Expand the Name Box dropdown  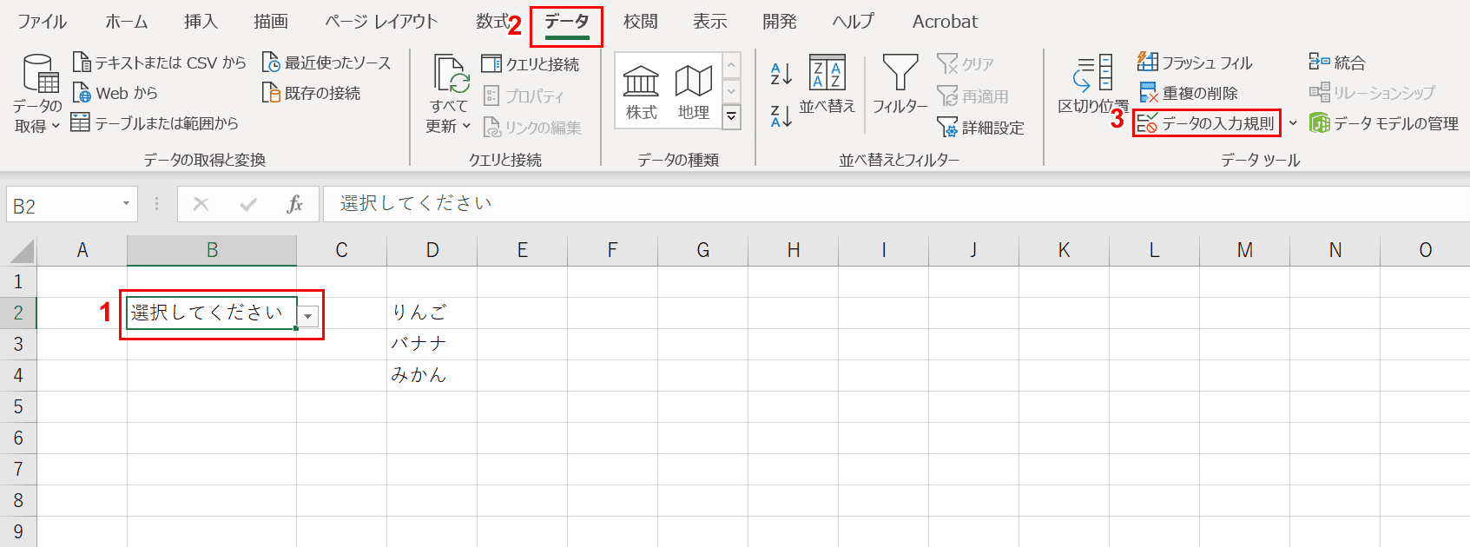[126, 204]
